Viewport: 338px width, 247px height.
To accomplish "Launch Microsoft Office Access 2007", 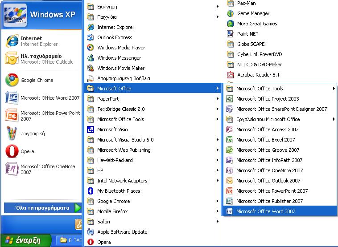I will [280, 130].
